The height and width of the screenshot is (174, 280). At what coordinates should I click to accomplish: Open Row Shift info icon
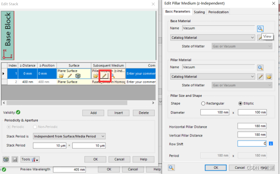pos(271,143)
